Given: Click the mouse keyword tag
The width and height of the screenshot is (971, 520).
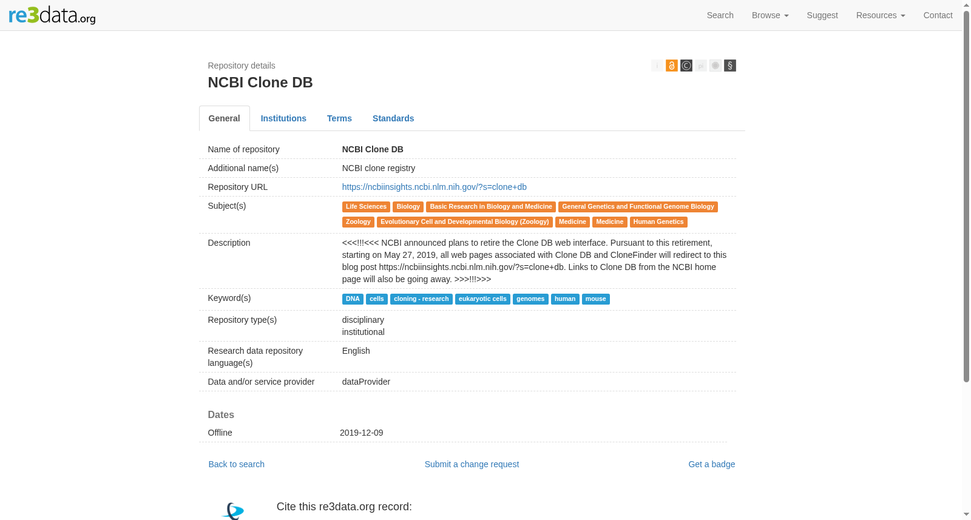Looking at the screenshot, I should (x=596, y=299).
